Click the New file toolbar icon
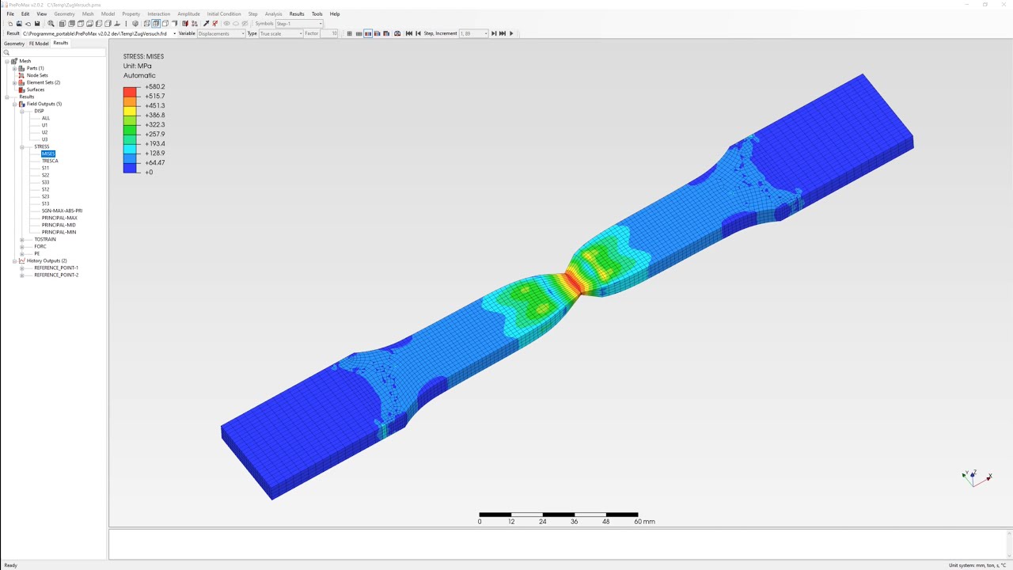Viewport: 1013px width, 570px height. (10, 24)
